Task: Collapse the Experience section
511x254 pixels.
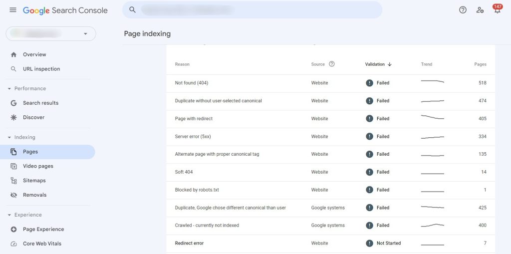Action: 9,215
